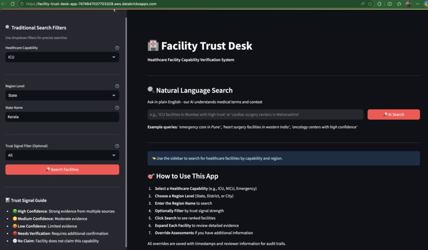Click the target icon beside How to Use

point(151,176)
